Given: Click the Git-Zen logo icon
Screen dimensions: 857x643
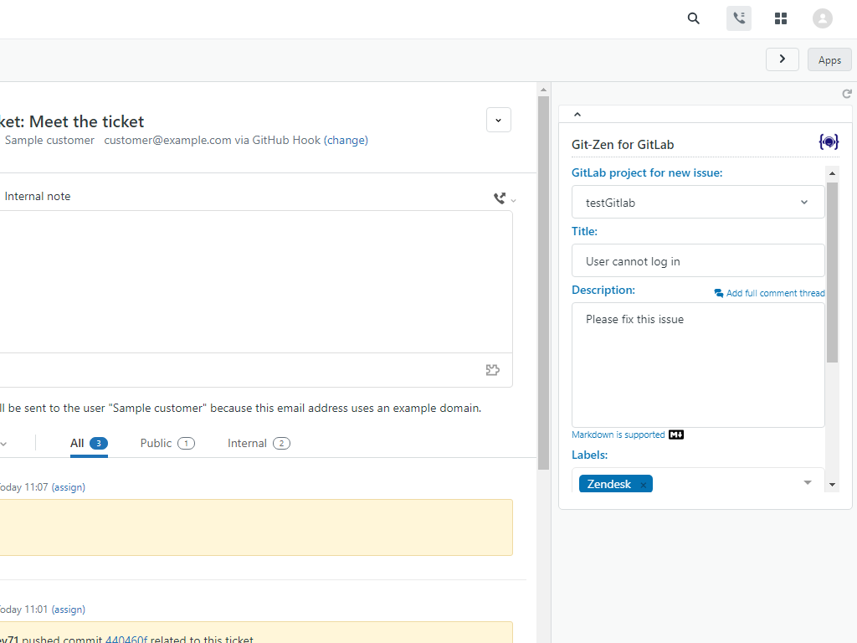Looking at the screenshot, I should 829,142.
